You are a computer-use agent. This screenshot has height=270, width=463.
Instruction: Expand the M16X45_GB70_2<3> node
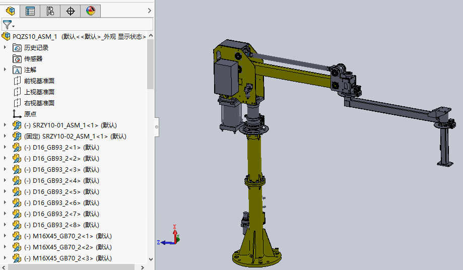point(5,257)
